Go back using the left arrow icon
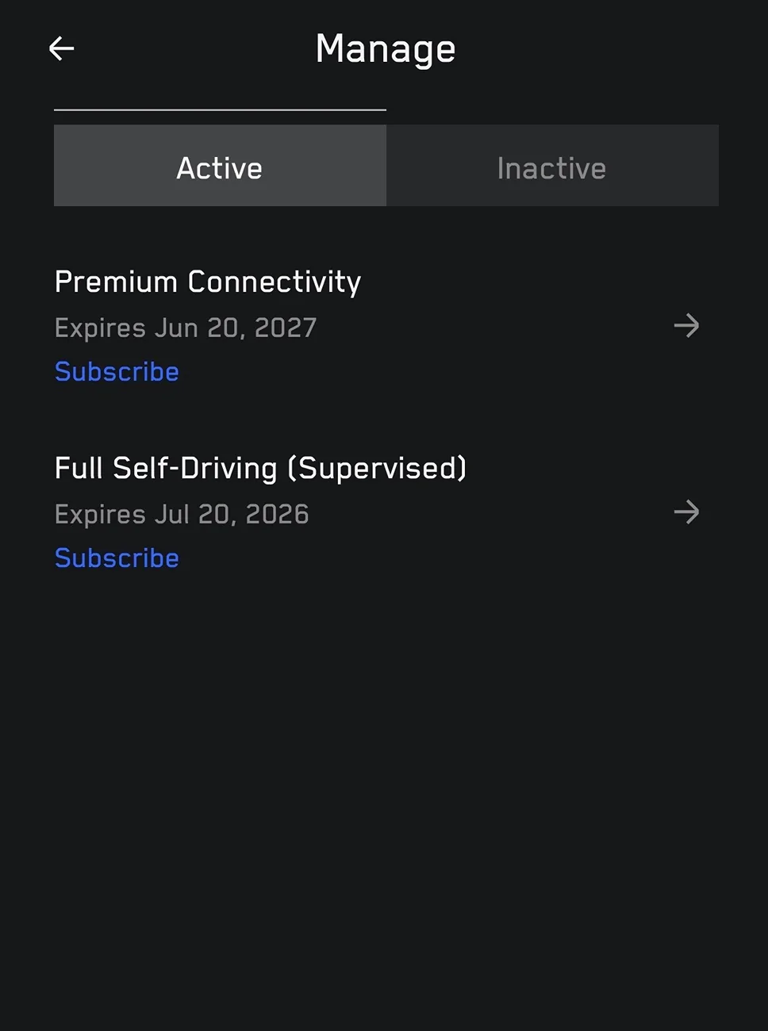This screenshot has width=768, height=1031. click(x=61, y=48)
